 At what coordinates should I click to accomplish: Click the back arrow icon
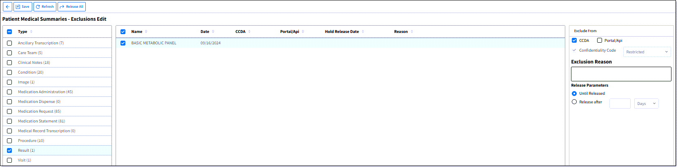click(x=7, y=7)
